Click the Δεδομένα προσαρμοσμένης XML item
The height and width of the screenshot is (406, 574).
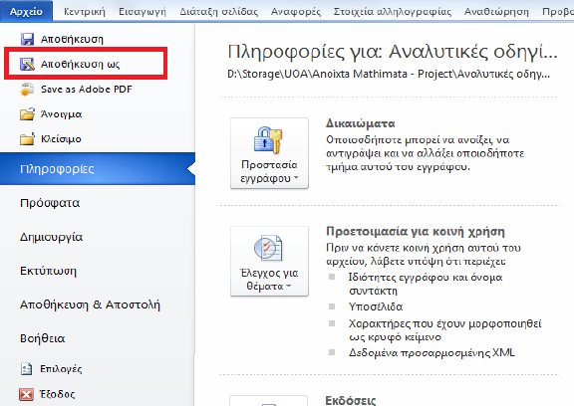tap(431, 352)
